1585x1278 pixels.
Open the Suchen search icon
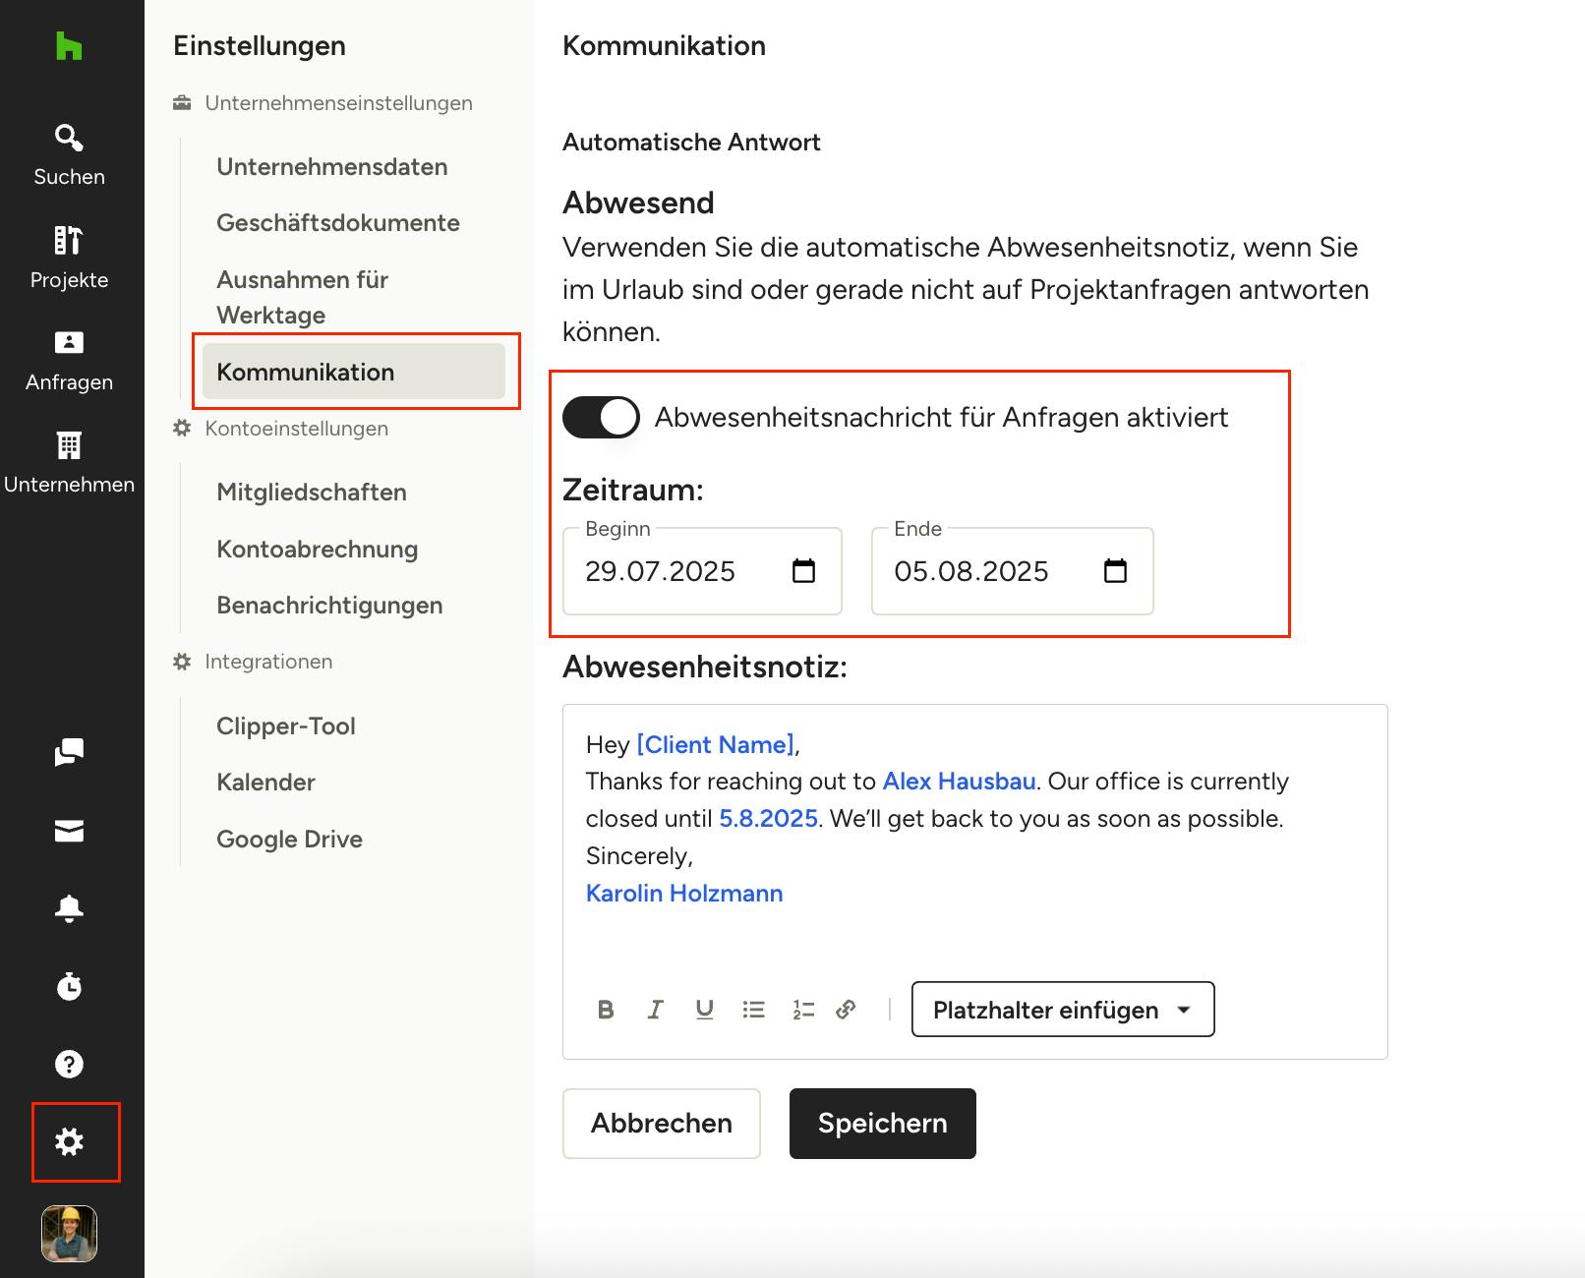69,138
